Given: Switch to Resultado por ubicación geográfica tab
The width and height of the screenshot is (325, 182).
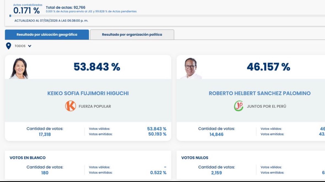Looking at the screenshot, I should tap(47, 35).
